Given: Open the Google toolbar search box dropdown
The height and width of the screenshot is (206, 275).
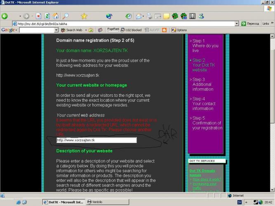Looking at the screenshot, I should (56, 30).
